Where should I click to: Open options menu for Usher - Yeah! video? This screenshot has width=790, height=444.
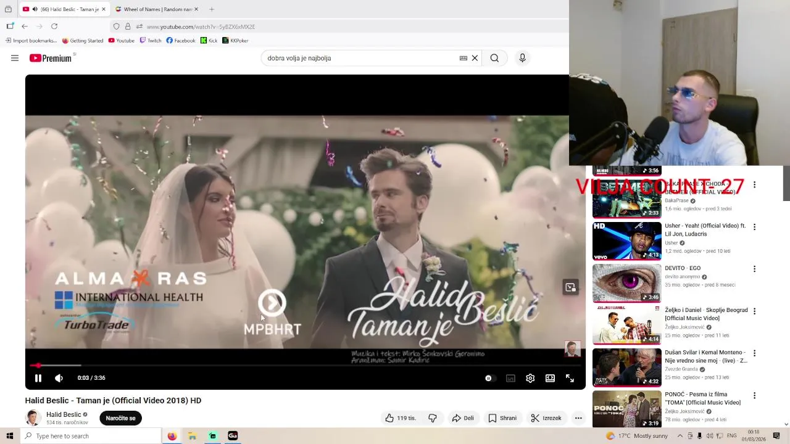[754, 227]
